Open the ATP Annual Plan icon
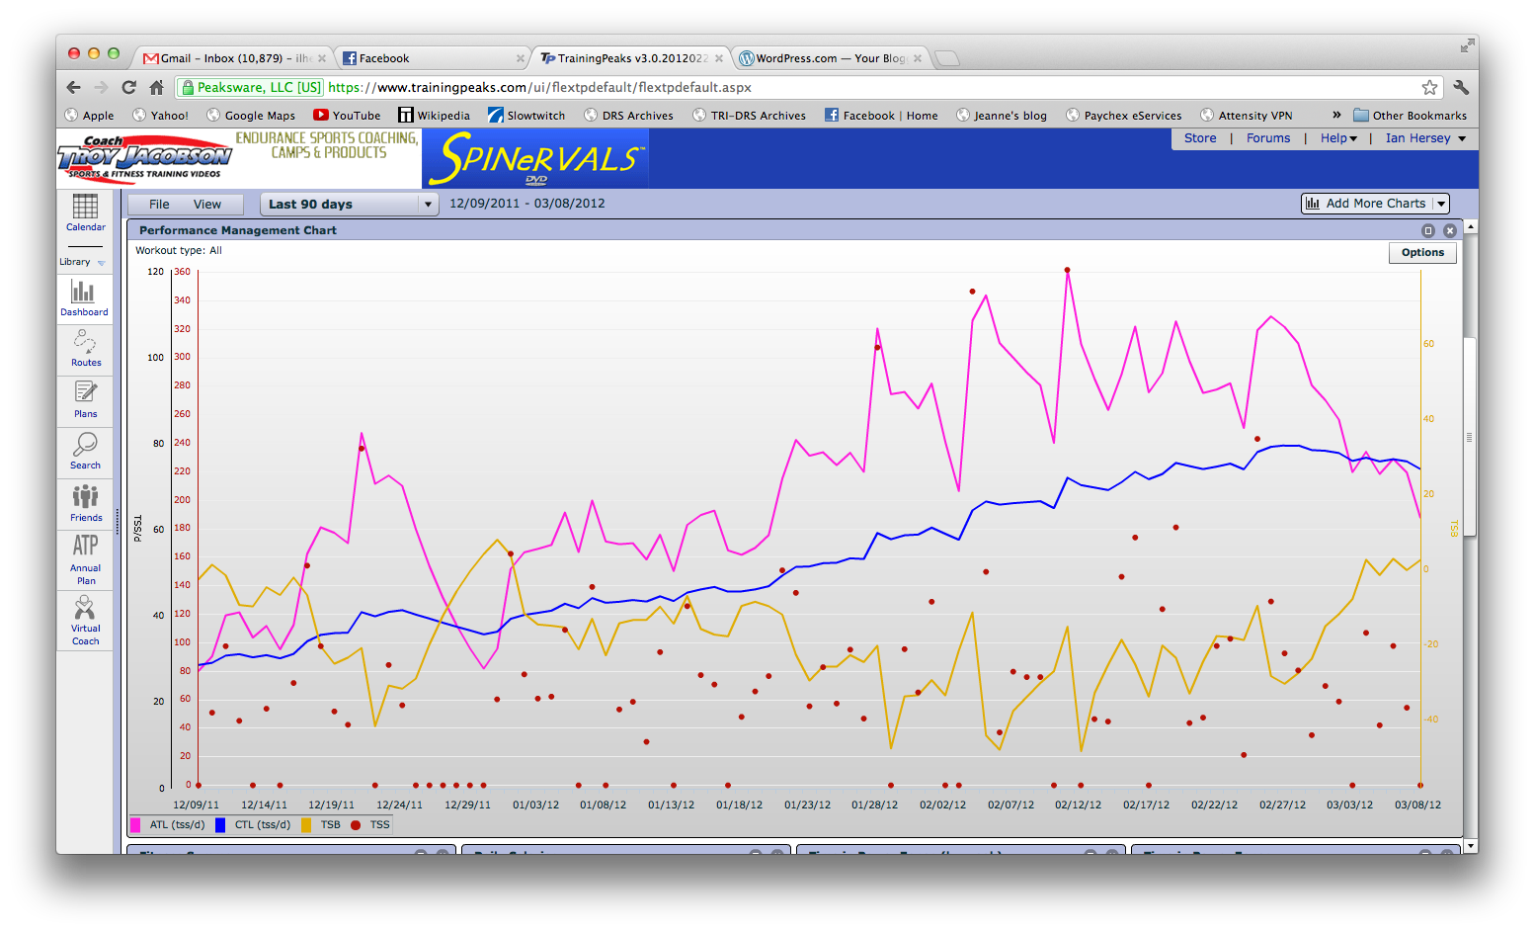Viewport: 1535px width, 932px height. click(x=85, y=547)
